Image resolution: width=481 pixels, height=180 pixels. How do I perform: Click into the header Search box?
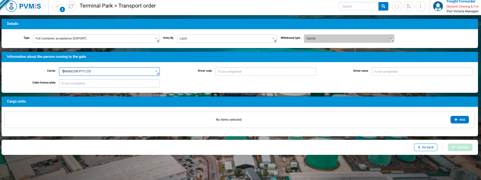point(358,7)
